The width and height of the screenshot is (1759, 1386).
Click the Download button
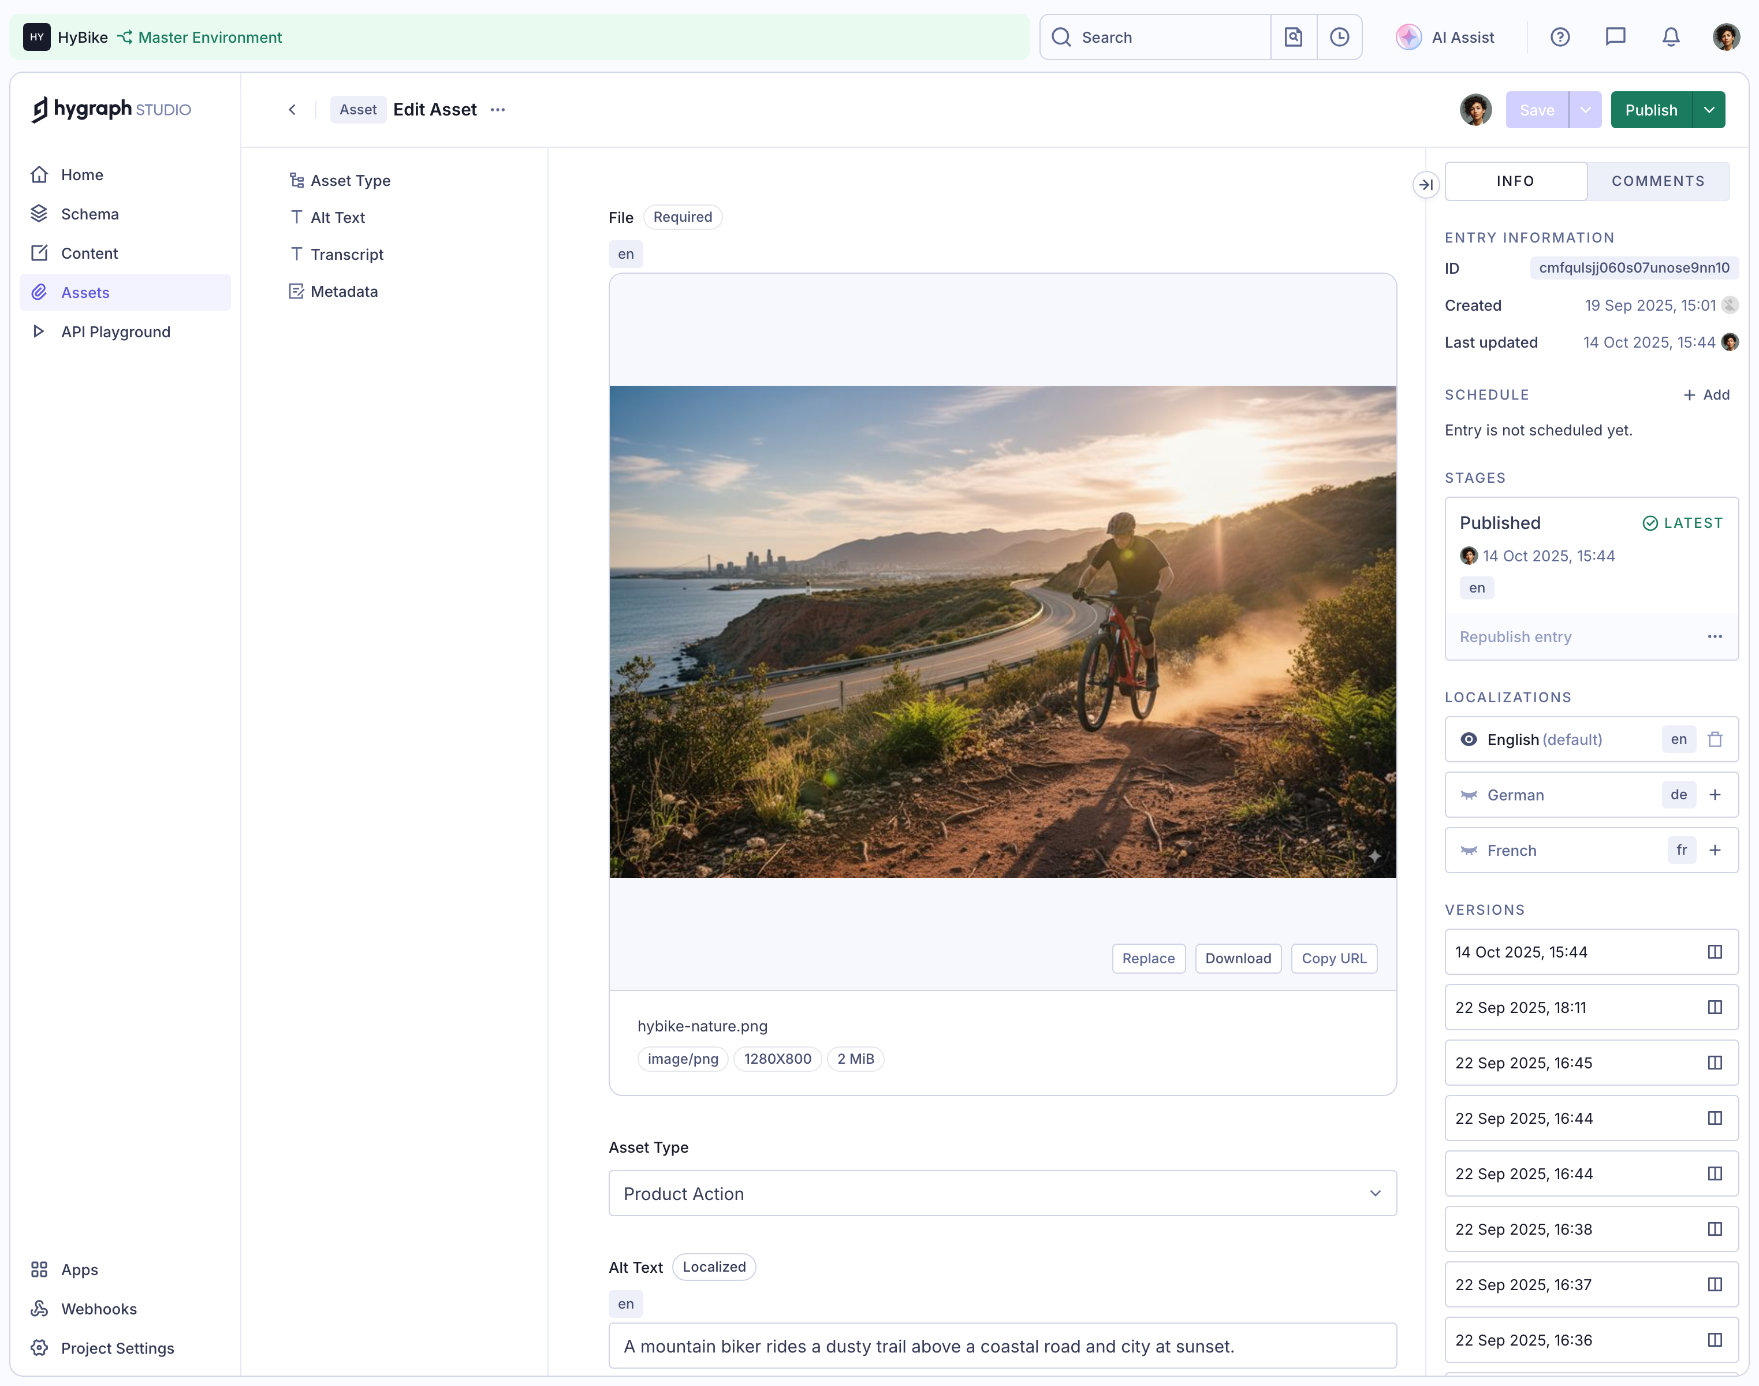pyautogui.click(x=1238, y=958)
